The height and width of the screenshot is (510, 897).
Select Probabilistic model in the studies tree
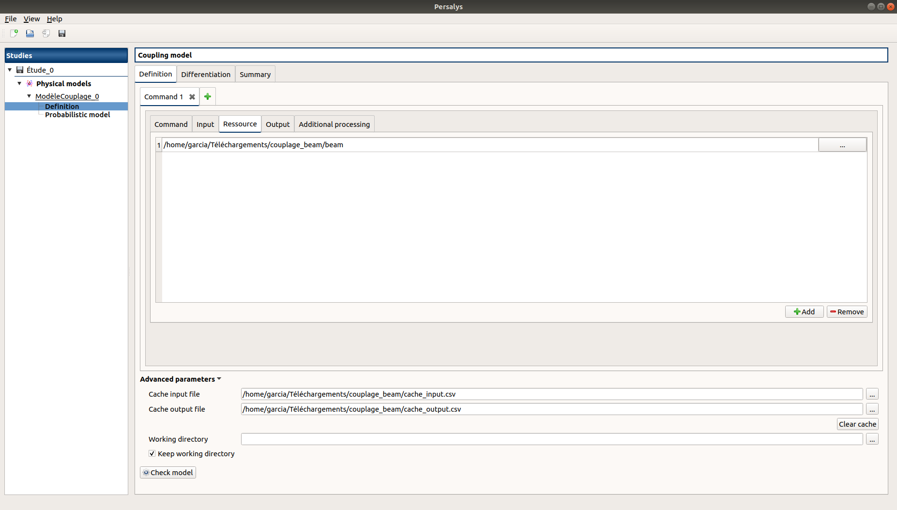click(77, 115)
